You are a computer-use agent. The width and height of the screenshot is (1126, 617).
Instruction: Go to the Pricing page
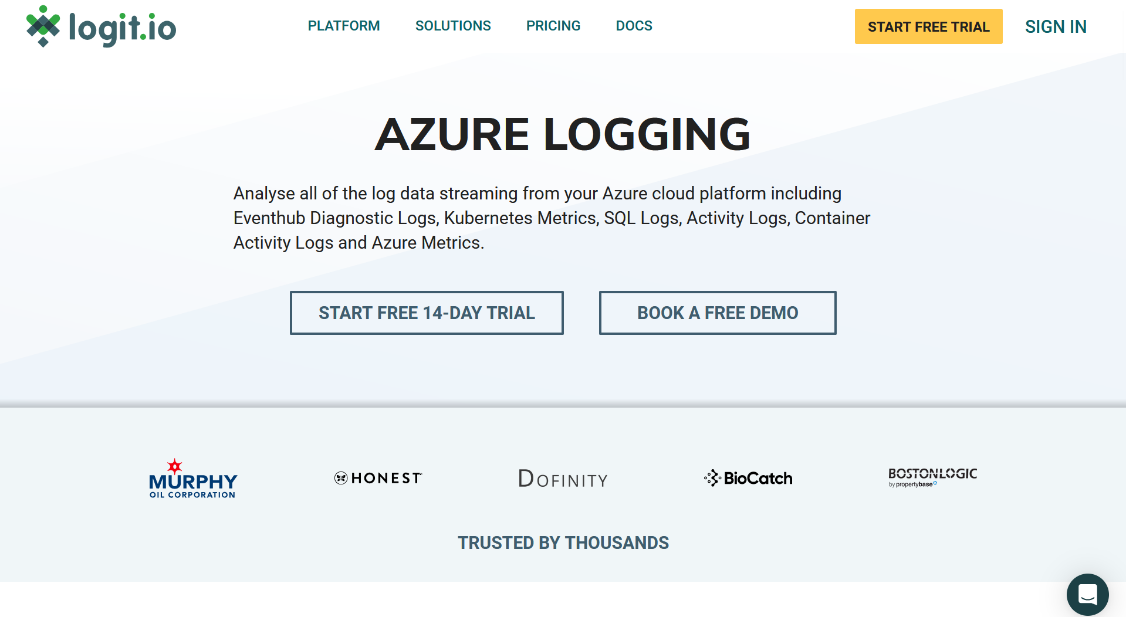[x=553, y=26]
